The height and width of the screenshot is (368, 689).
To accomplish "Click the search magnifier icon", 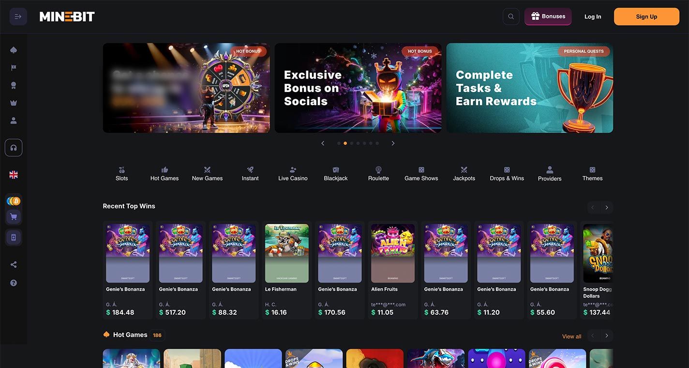I will 511,16.
